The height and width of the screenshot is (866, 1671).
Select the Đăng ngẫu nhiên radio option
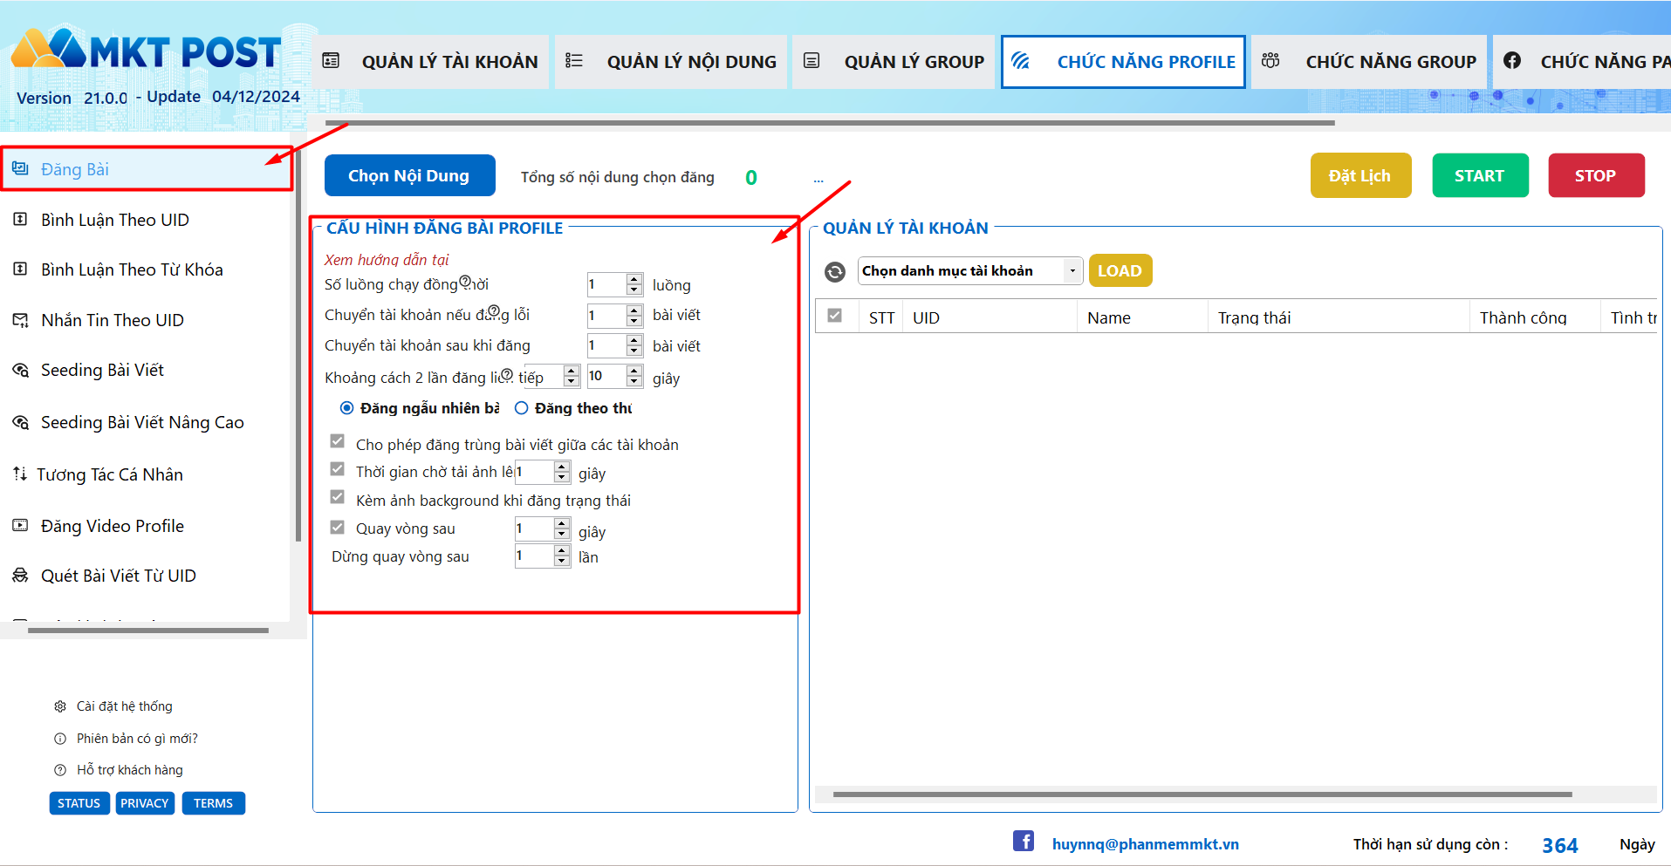pos(346,408)
